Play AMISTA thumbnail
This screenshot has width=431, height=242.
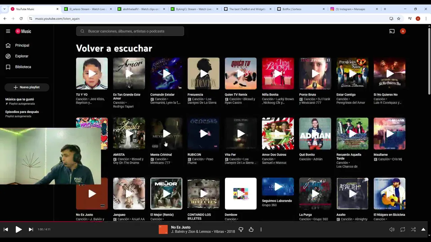pos(129,133)
